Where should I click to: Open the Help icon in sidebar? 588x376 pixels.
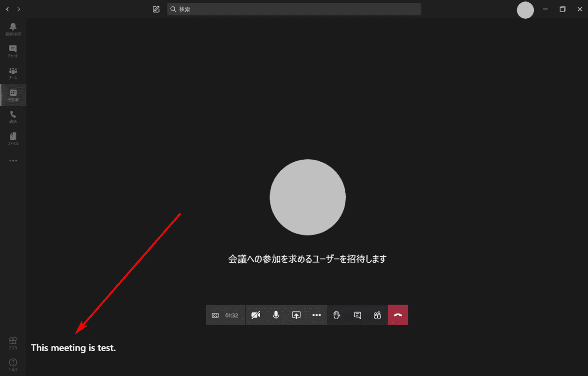click(x=13, y=365)
